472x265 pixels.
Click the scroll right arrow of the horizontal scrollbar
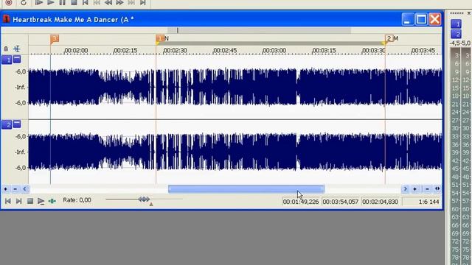405,189
